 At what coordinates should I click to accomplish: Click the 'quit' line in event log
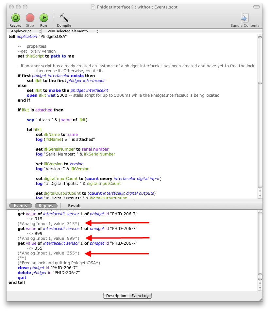tap(22, 278)
